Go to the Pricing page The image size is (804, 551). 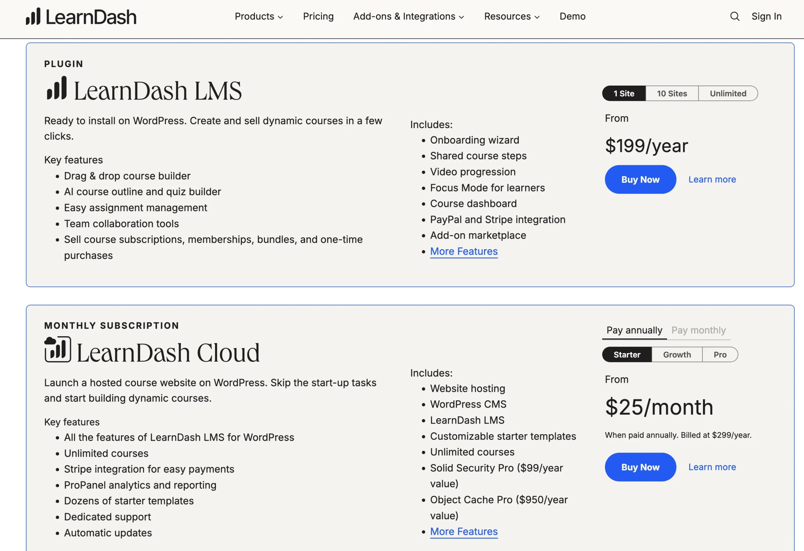click(x=318, y=16)
